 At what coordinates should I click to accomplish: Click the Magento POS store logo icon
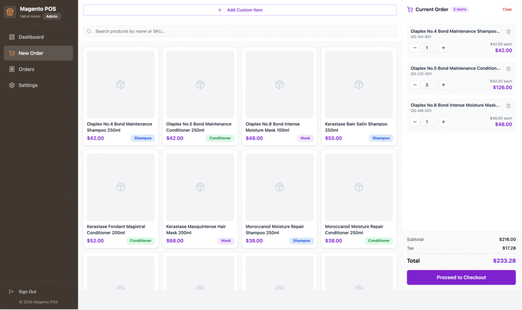(x=10, y=12)
